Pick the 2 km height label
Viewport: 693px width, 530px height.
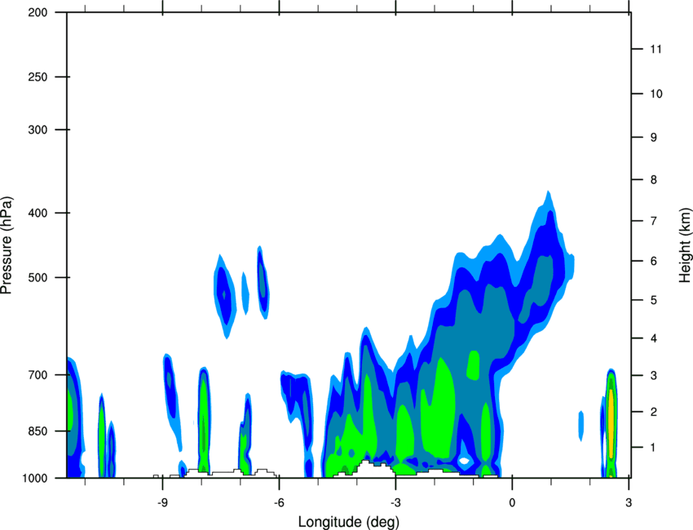(654, 412)
